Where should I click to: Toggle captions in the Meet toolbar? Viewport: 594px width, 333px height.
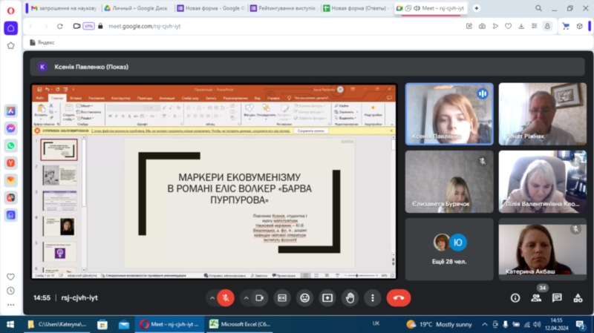(282, 297)
